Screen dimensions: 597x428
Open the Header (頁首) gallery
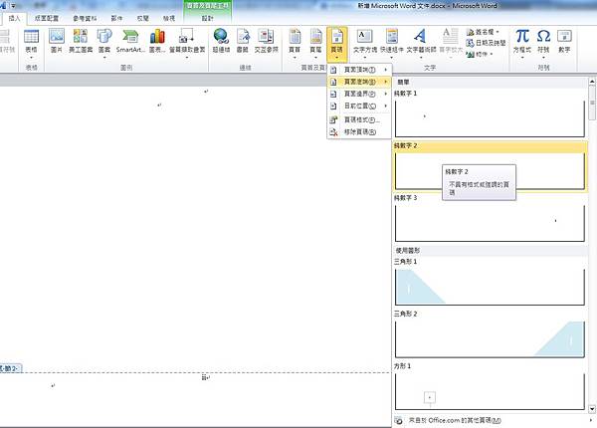point(295,43)
